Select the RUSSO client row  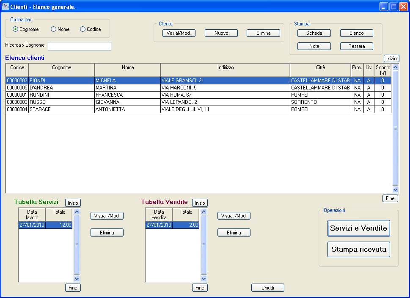pos(198,102)
